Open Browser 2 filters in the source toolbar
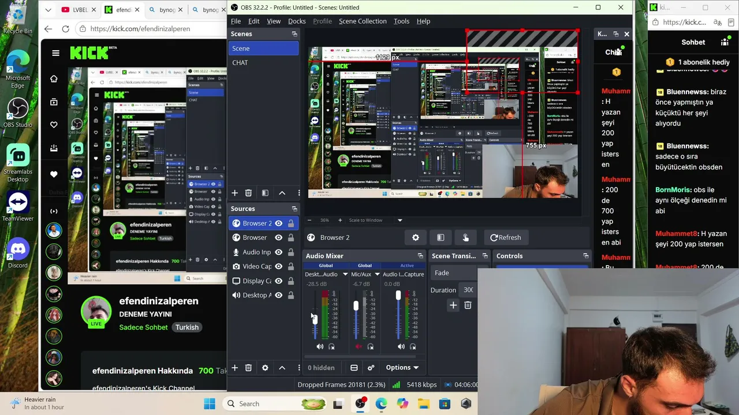This screenshot has height=415, width=739. 441,237
